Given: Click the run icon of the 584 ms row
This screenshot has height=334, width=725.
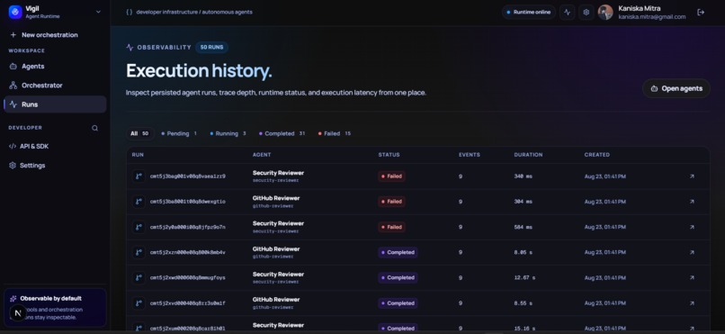Looking at the screenshot, I should pos(139,227).
